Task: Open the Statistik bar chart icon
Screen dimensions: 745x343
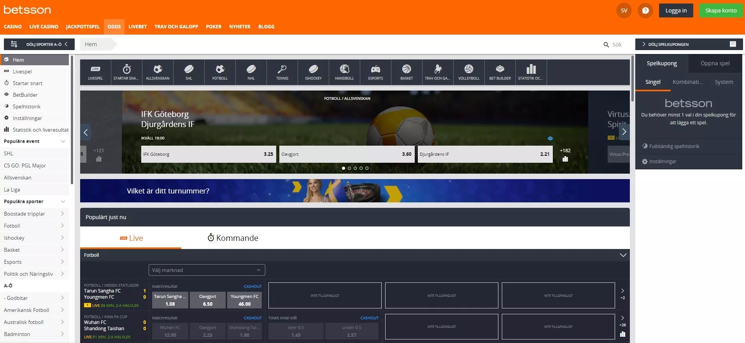Action: [531, 72]
